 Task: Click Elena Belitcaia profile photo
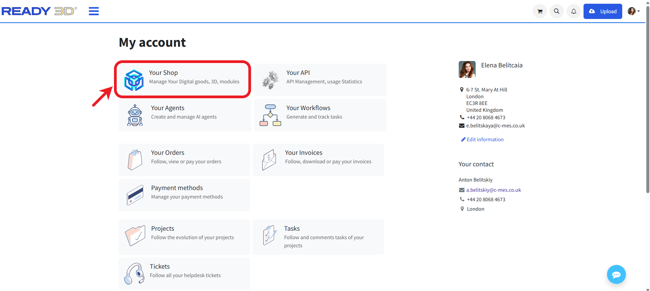(467, 69)
